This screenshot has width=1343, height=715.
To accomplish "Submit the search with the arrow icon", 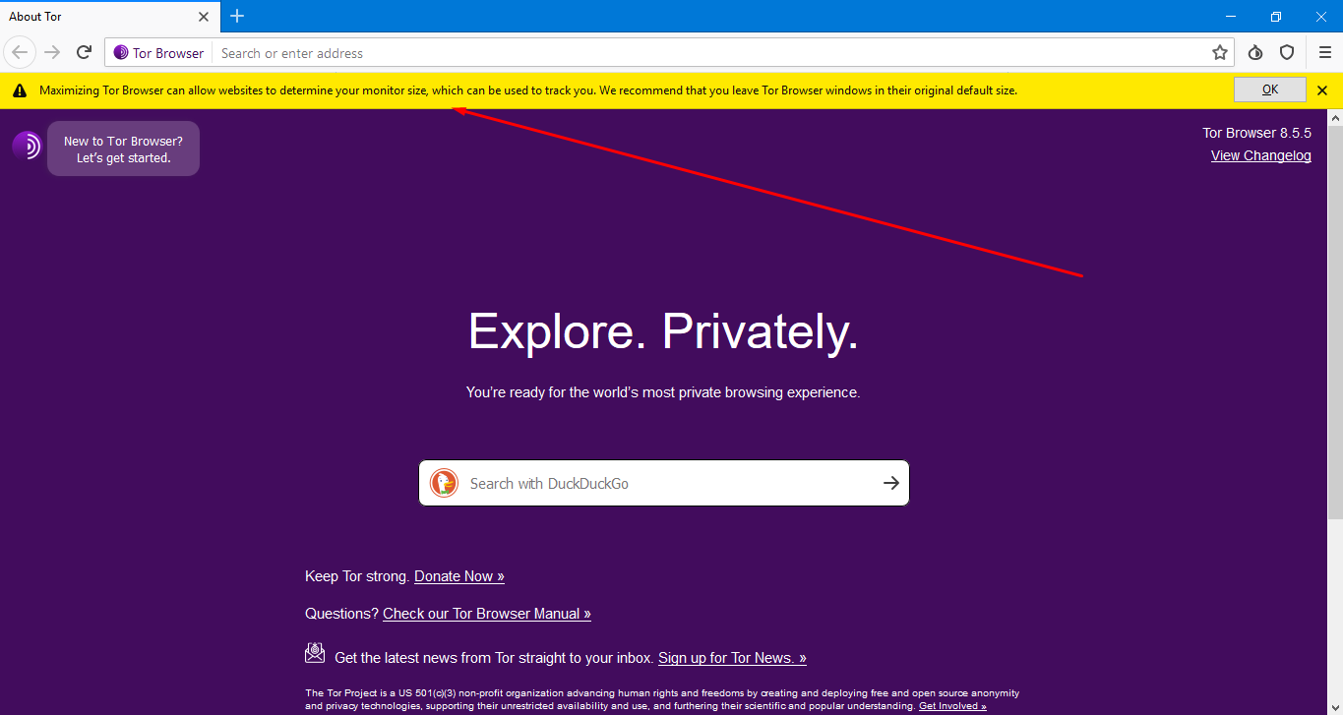I will (x=890, y=483).
